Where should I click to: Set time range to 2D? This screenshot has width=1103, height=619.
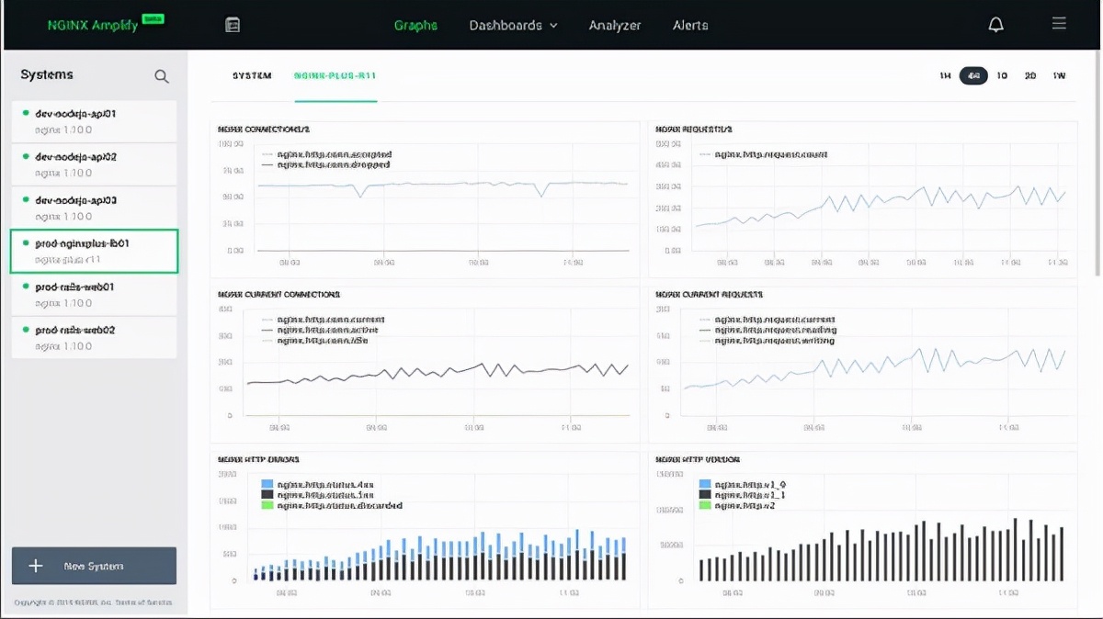[x=1030, y=75]
